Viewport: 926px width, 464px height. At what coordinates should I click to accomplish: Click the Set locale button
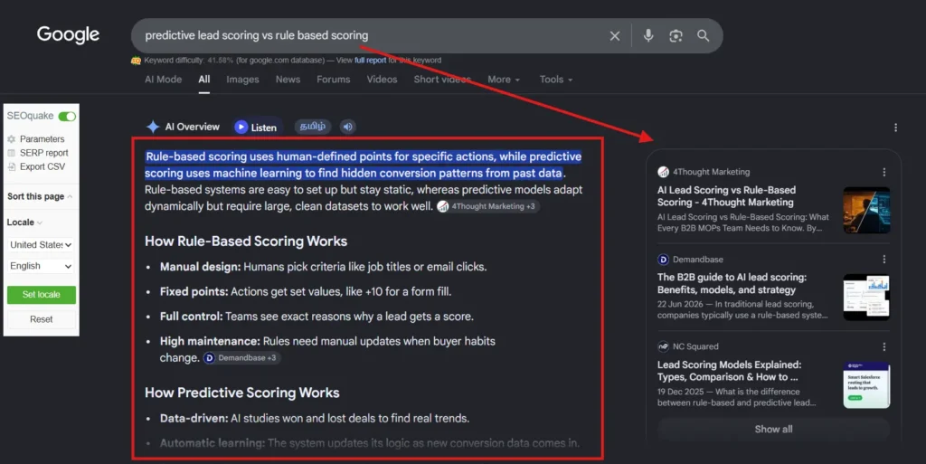[x=42, y=295]
